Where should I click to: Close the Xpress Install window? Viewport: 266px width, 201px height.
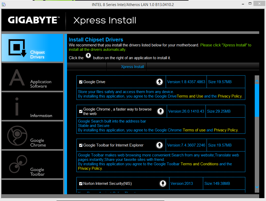click(259, 4)
